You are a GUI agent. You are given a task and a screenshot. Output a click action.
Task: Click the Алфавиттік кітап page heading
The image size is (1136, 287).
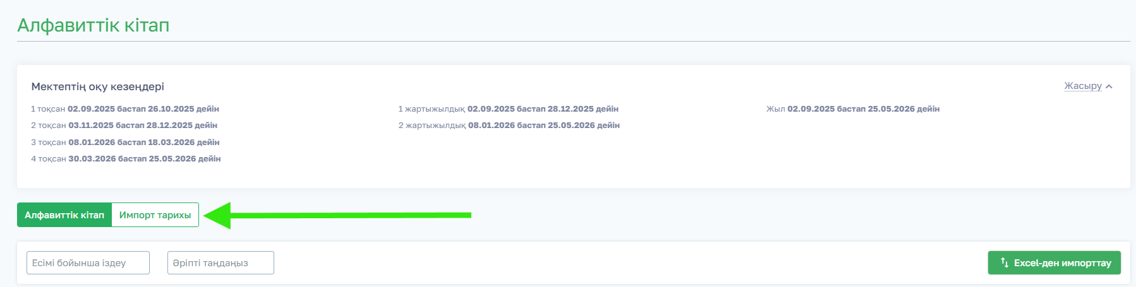[x=94, y=25]
